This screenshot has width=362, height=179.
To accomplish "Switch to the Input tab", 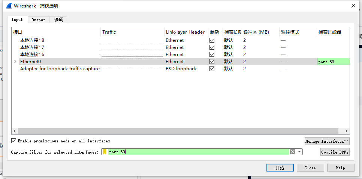I will (17, 20).
